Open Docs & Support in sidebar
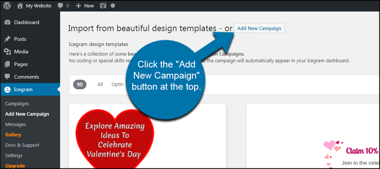This screenshot has width=380, height=169. coord(22,145)
